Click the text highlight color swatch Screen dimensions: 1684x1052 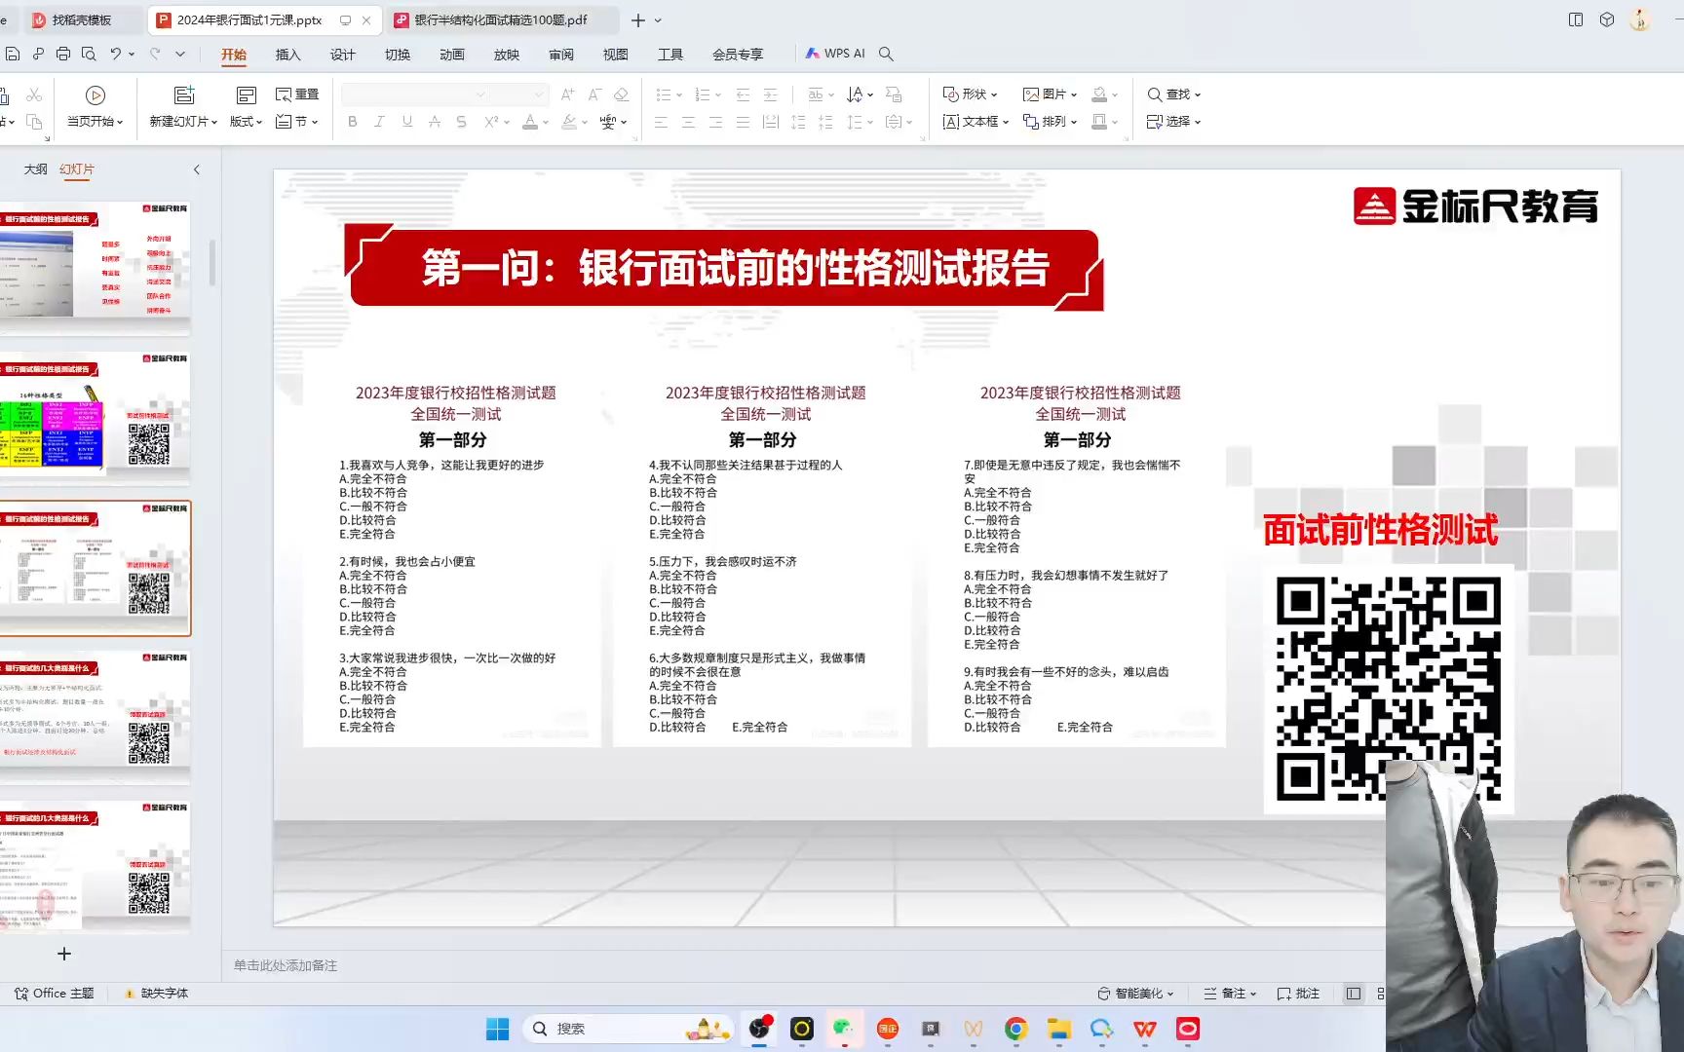[x=569, y=122]
